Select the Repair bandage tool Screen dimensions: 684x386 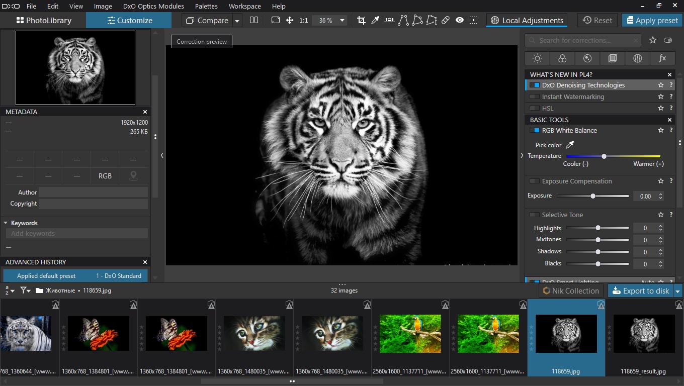click(x=446, y=20)
